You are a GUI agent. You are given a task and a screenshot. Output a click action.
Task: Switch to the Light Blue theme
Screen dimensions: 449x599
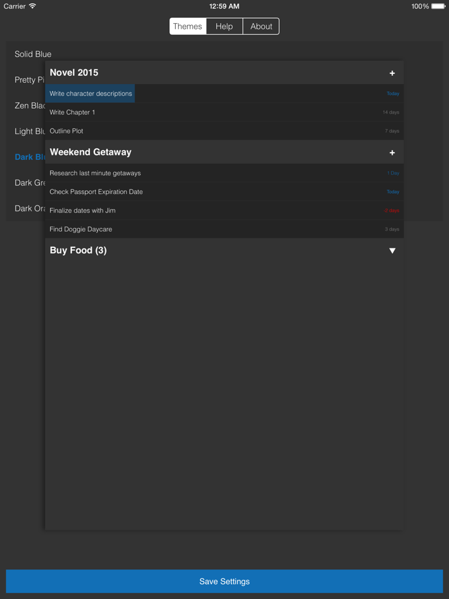27,131
